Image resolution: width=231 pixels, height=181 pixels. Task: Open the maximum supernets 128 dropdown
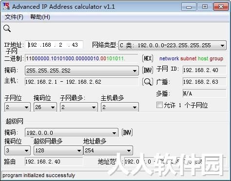click(x=58, y=150)
